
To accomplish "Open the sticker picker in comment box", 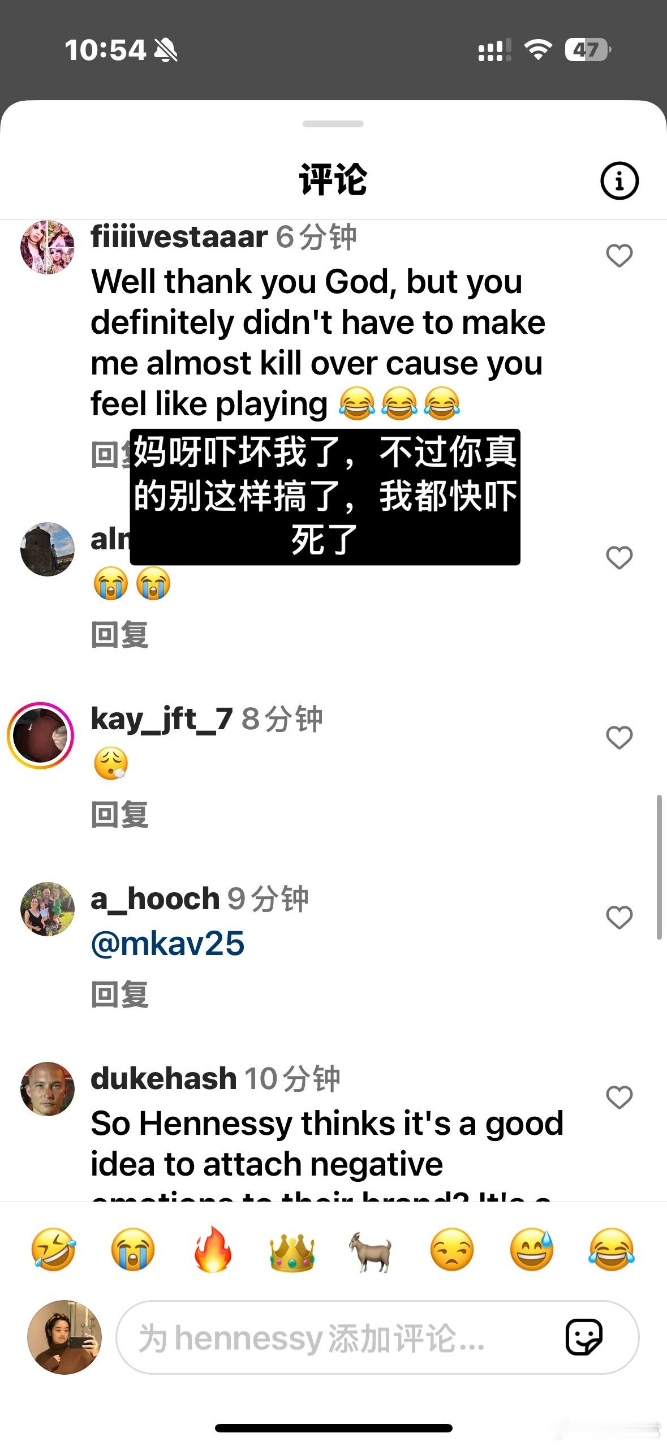I will [x=584, y=1337].
